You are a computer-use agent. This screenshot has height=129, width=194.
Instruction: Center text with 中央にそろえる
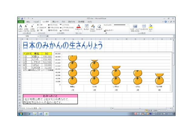53,28
